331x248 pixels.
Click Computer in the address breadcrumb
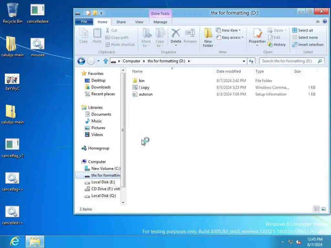click(132, 61)
